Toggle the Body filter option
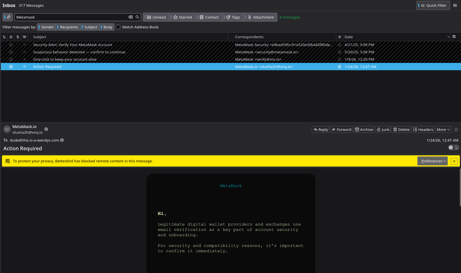Image resolution: width=461 pixels, height=273 pixels. tap(107, 27)
